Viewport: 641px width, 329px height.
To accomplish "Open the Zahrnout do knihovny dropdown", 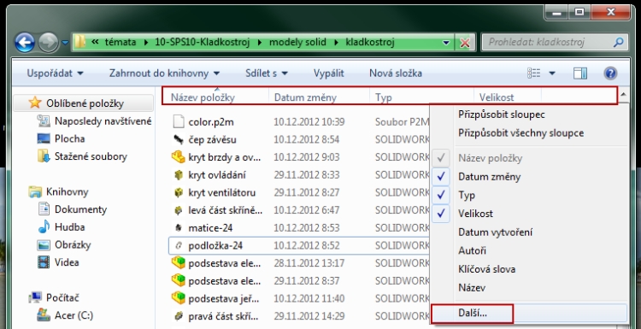I will (x=164, y=73).
